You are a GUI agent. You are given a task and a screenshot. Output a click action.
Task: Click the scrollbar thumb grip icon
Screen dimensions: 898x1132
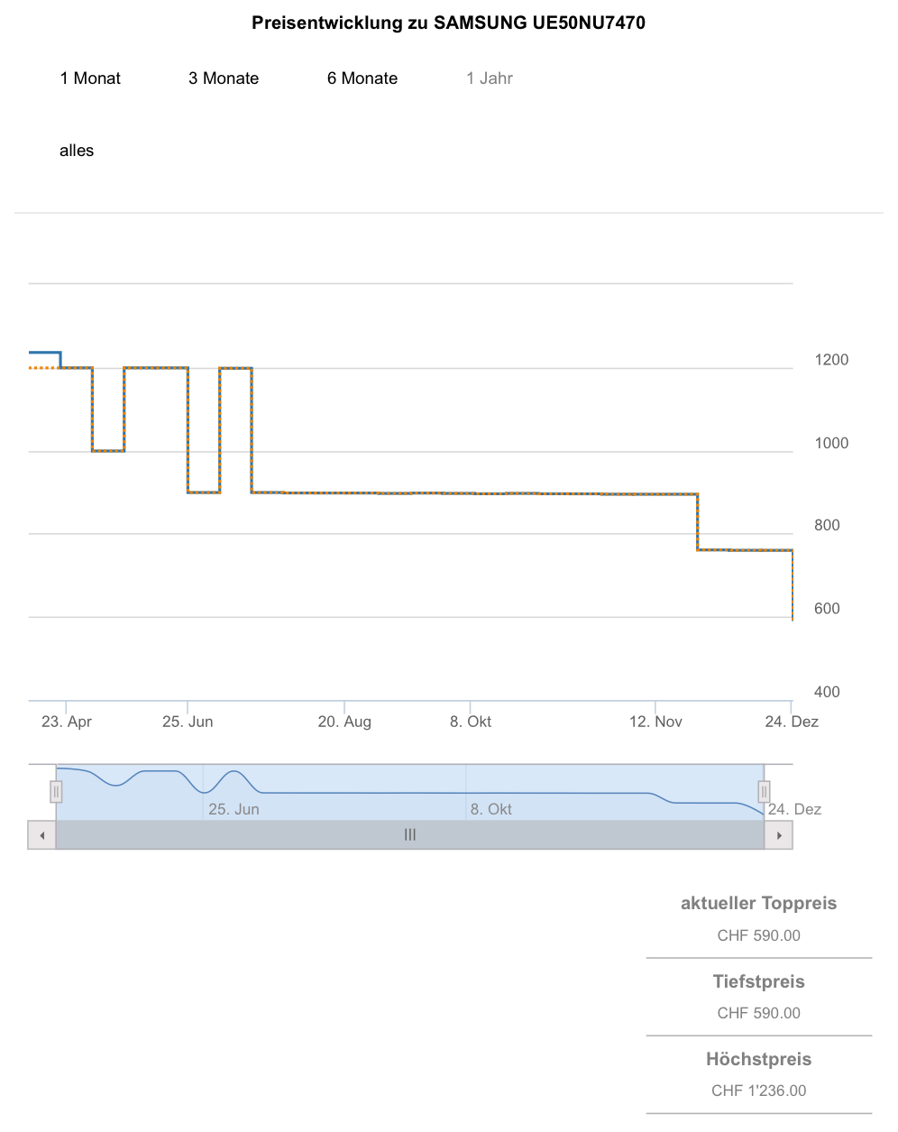pos(410,835)
